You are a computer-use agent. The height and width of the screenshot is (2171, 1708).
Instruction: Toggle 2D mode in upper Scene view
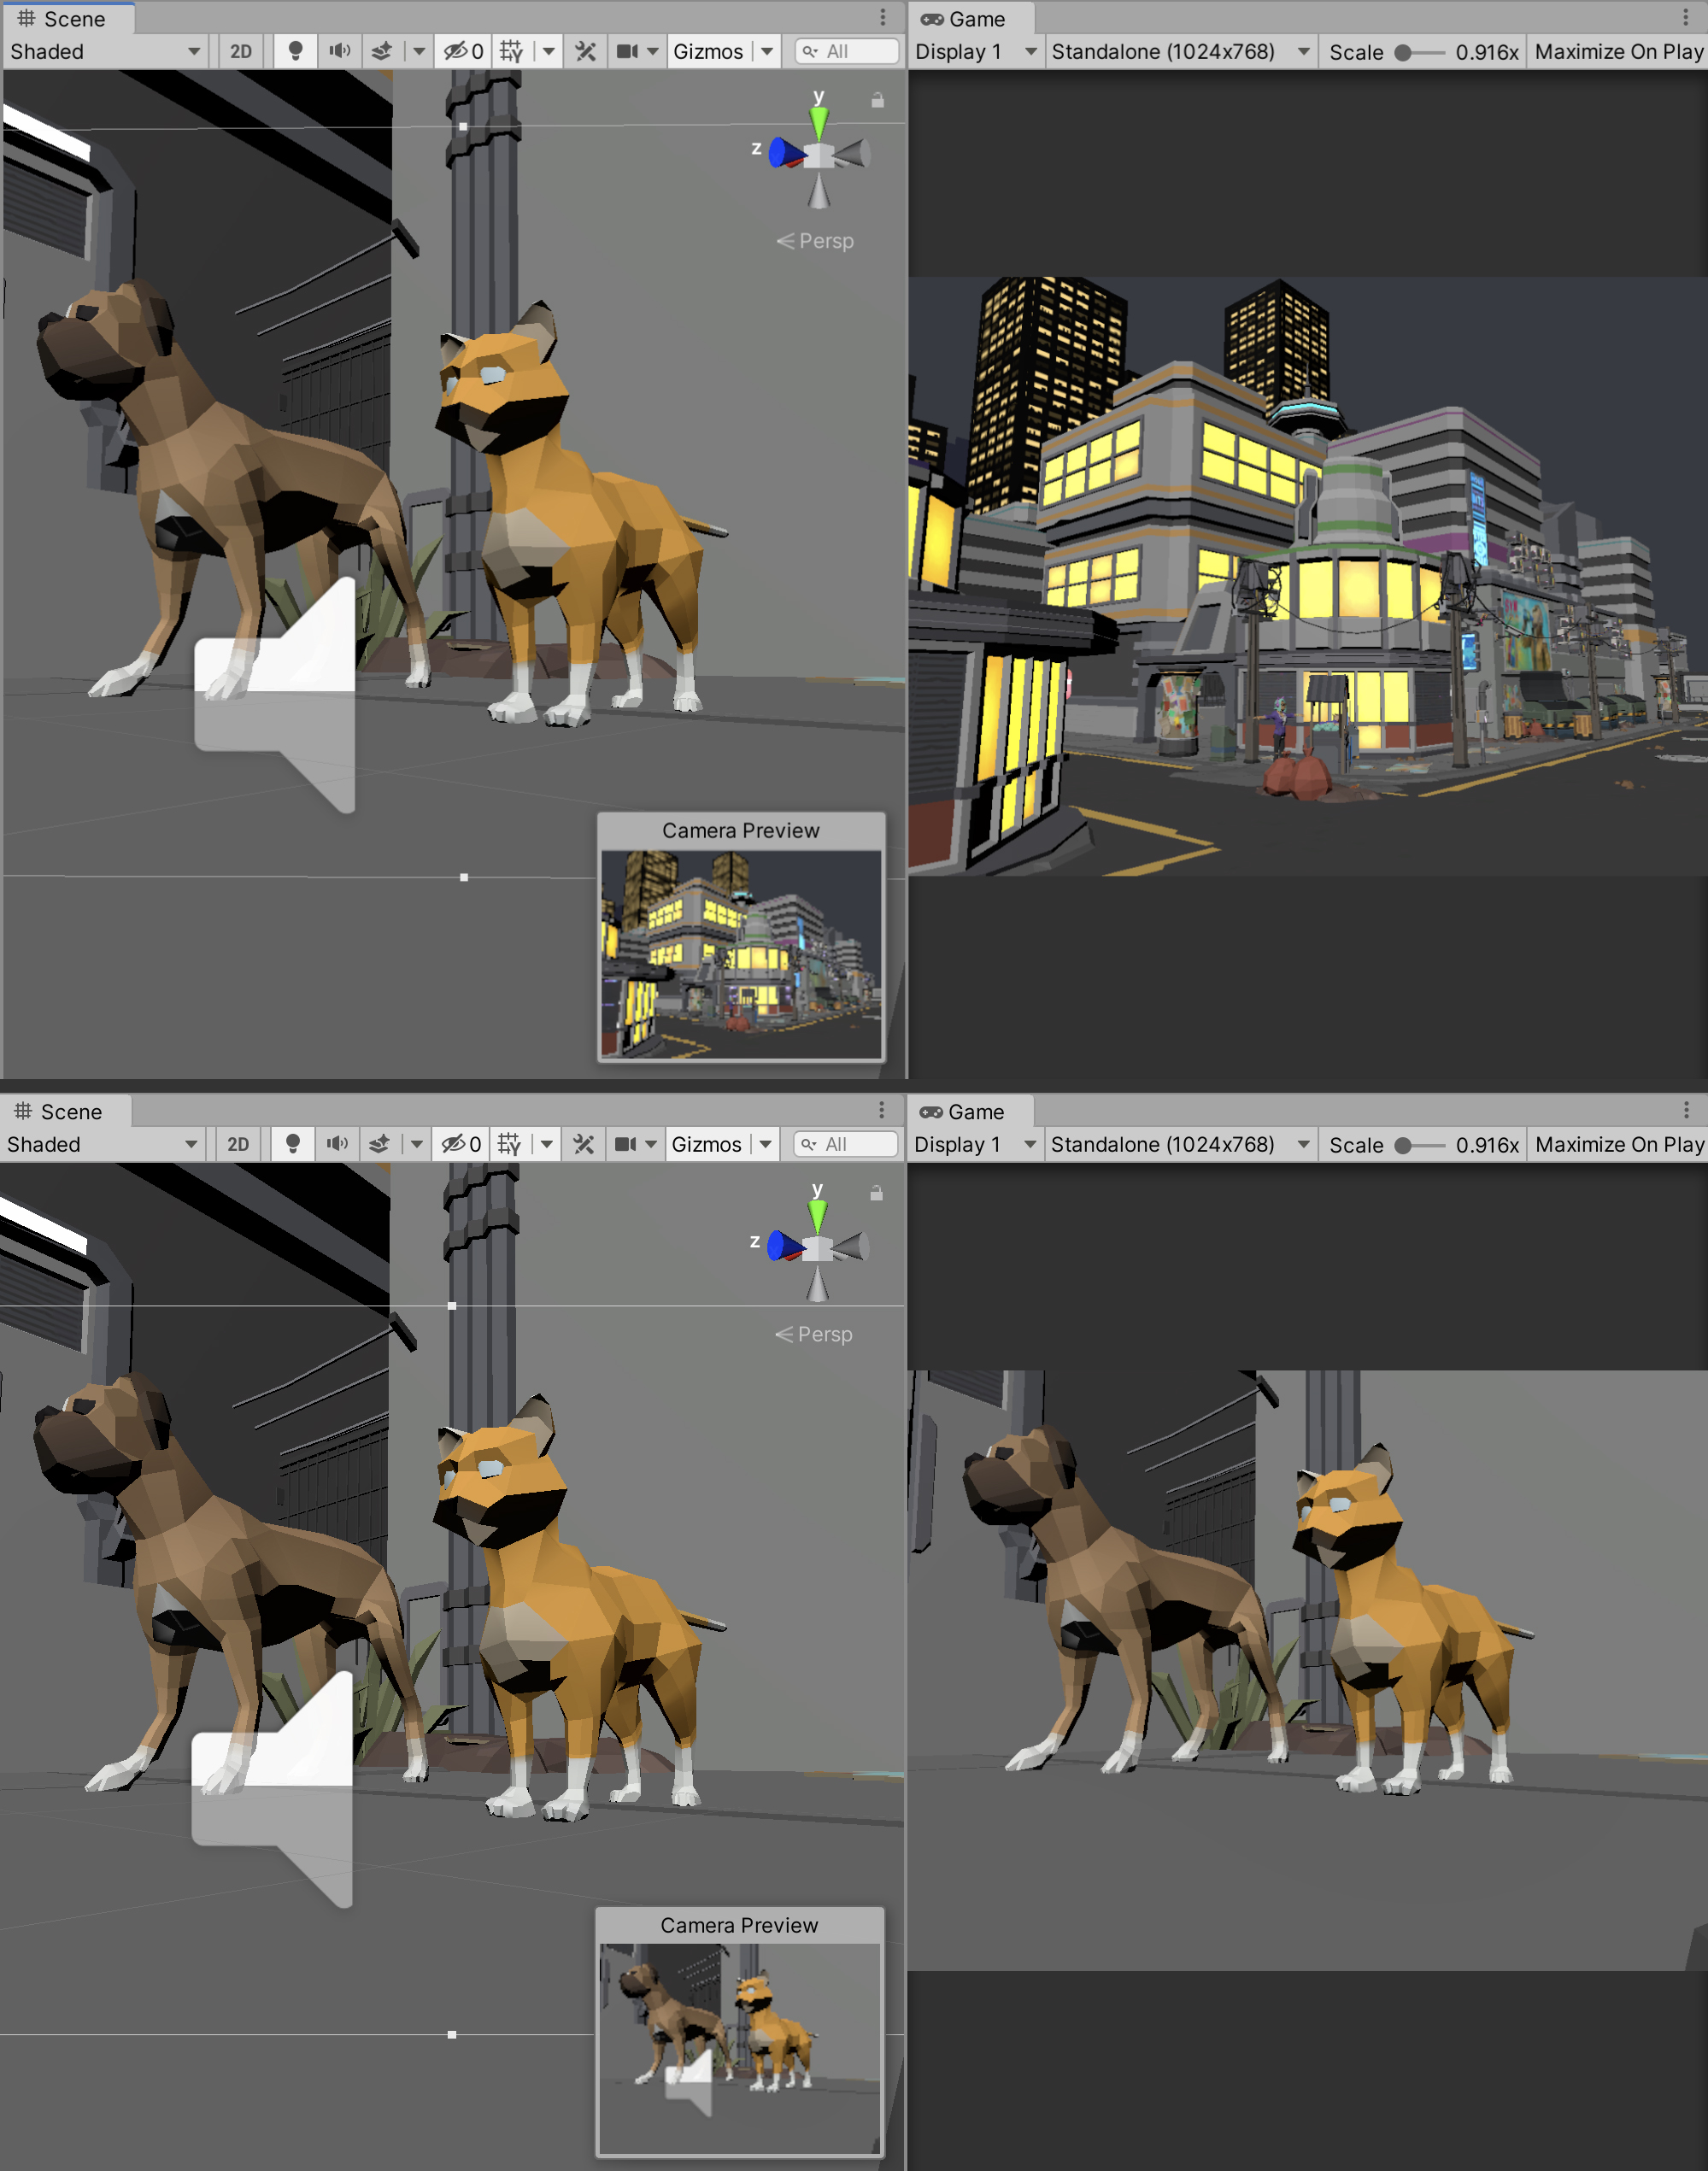click(x=241, y=51)
